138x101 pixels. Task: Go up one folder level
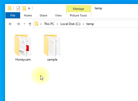30,24
